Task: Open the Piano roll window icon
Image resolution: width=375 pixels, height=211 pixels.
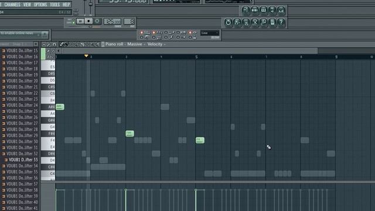Action: (x=263, y=10)
